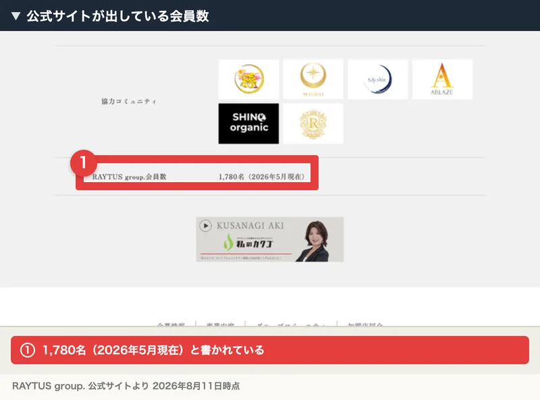Open the tidy shin crescent logo

point(378,79)
